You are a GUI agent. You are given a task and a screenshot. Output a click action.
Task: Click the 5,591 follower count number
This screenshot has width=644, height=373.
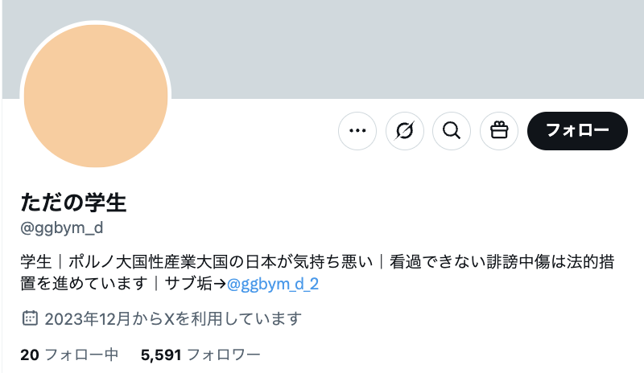click(161, 355)
